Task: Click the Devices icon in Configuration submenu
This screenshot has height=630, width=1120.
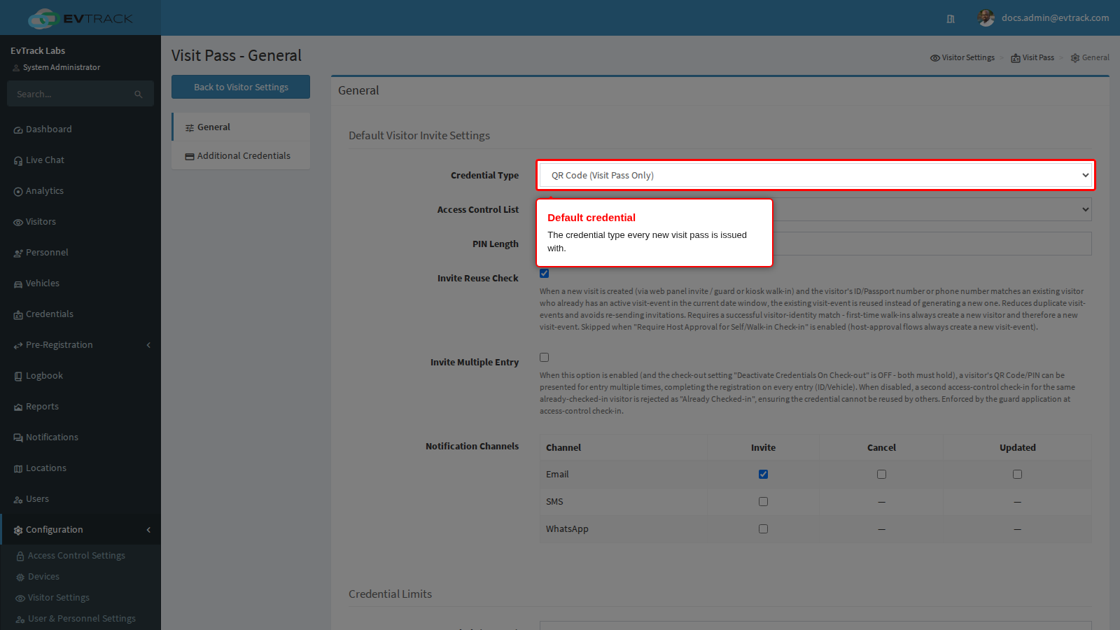Action: (20, 577)
